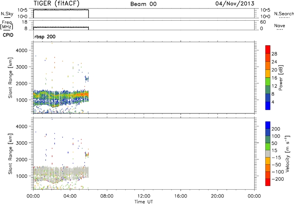
Task: Click the 60 tick label on Nave axis
Action: pos(263,22)
